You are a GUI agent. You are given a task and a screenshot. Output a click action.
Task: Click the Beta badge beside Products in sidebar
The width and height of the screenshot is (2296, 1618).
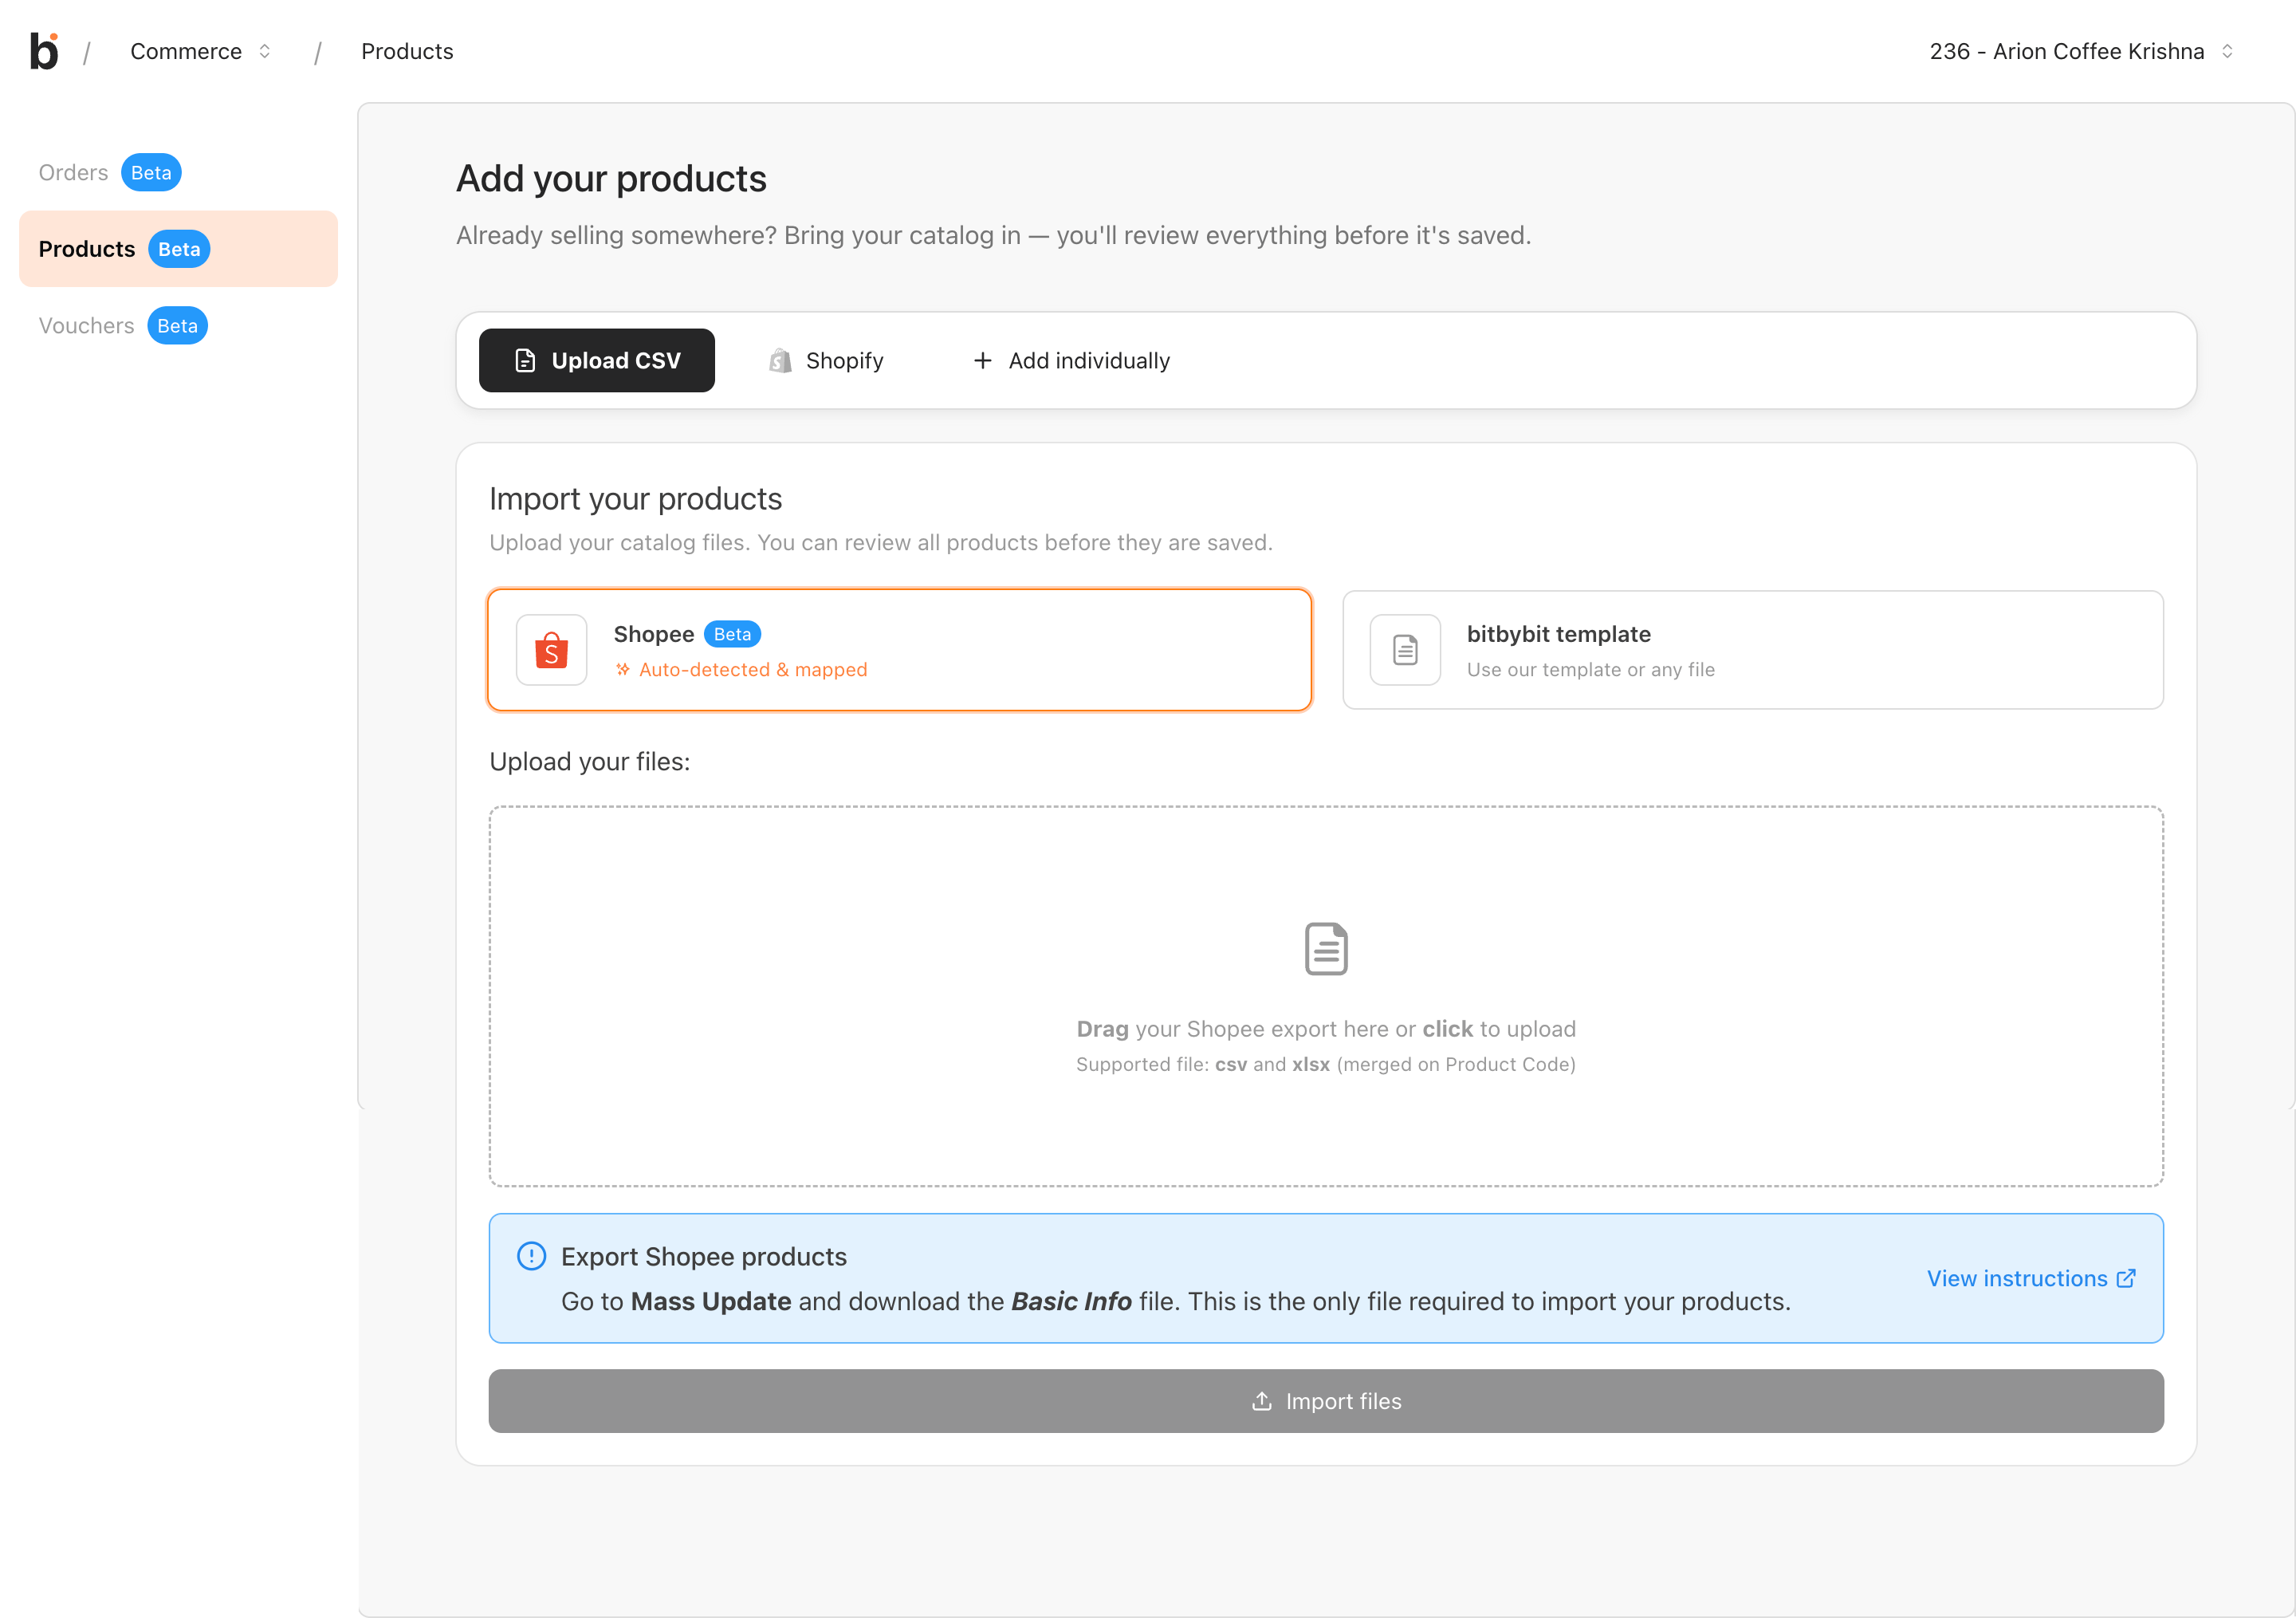coord(179,249)
